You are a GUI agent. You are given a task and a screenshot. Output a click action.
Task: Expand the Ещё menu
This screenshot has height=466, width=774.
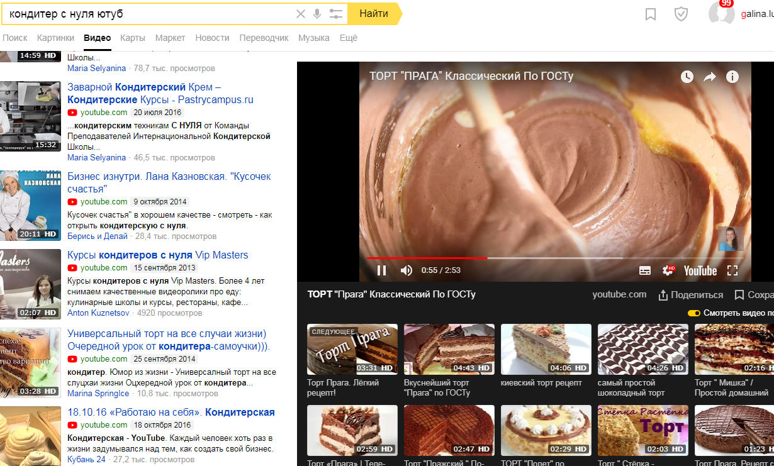[349, 38]
